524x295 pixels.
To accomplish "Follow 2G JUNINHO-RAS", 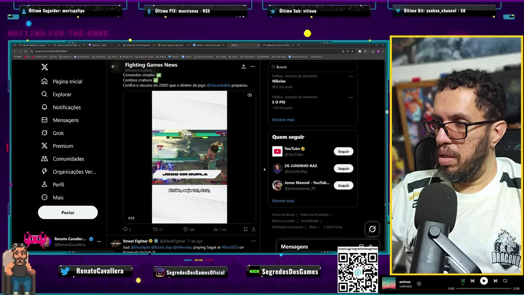I will point(343,168).
